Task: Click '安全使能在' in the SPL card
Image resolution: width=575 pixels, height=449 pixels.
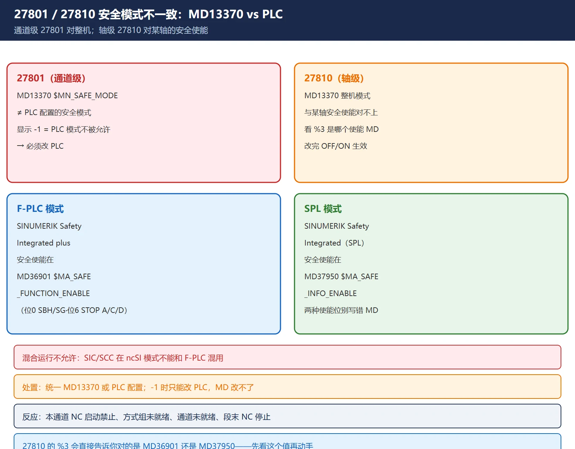Action: (323, 260)
